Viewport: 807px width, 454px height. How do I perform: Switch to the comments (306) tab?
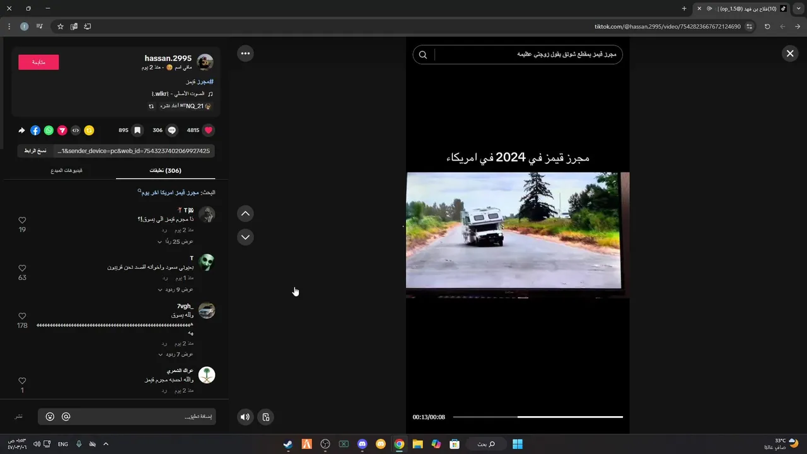tap(165, 170)
